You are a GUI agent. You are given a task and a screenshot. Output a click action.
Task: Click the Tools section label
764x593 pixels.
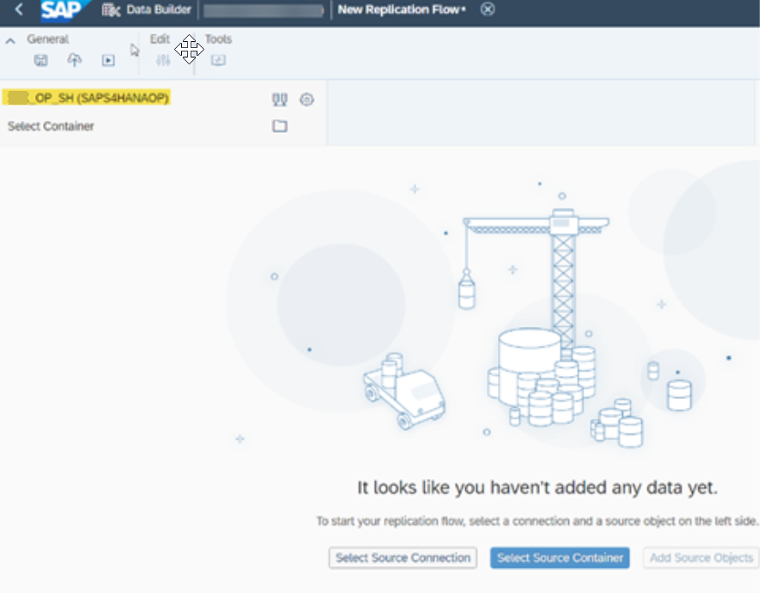pyautogui.click(x=217, y=39)
